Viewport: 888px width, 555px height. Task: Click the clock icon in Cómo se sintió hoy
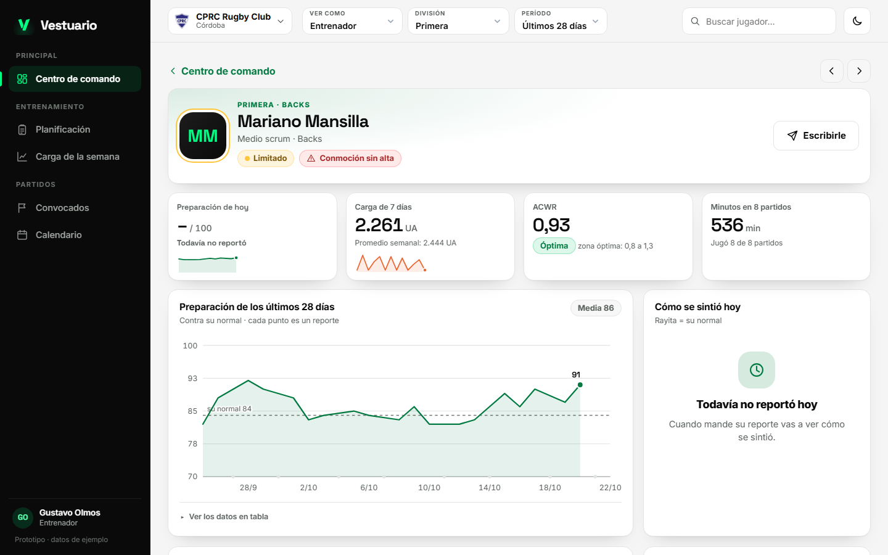click(x=757, y=370)
